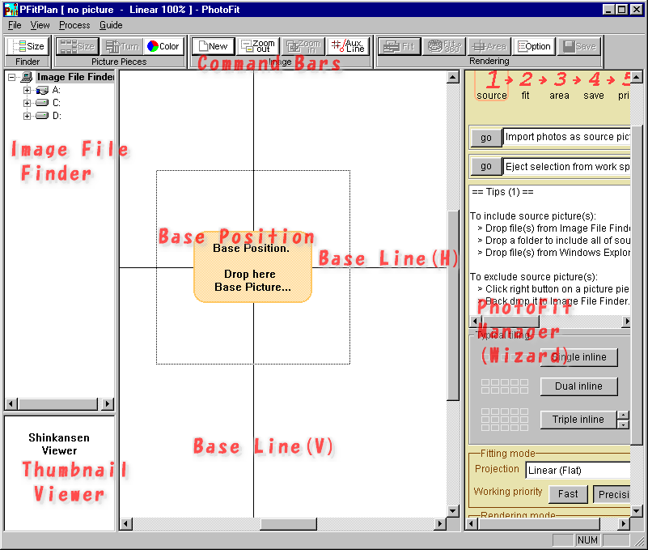Image resolution: width=648 pixels, height=550 pixels.
Task: Click the Turn picture pieces button
Action: (122, 46)
